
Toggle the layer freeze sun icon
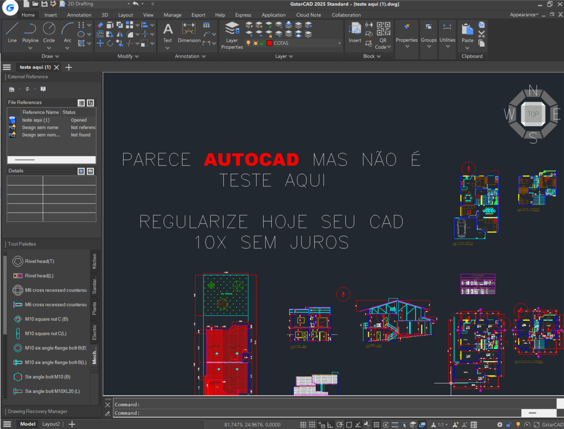(x=255, y=43)
